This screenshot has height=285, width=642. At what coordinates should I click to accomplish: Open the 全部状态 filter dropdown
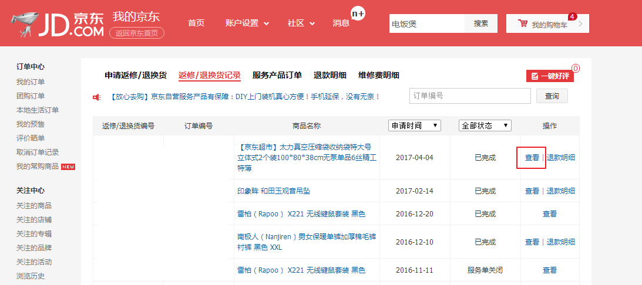pyautogui.click(x=485, y=125)
